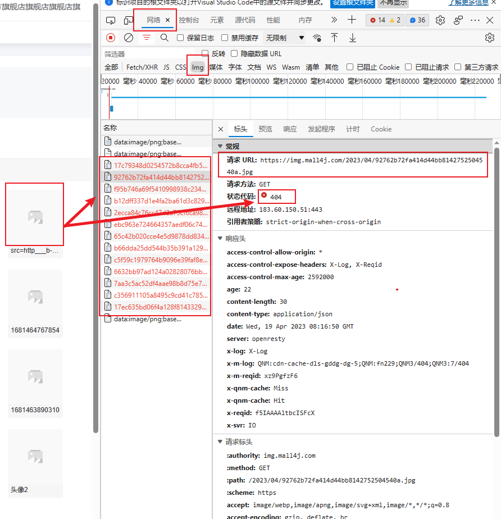The image size is (501, 519).
Task: Click the record network log button
Action: tap(111, 38)
